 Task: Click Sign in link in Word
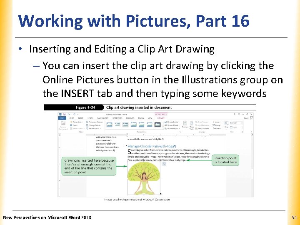pyautogui.click(x=247, y=118)
